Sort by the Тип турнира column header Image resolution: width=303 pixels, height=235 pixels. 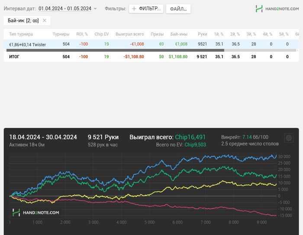click(x=21, y=34)
